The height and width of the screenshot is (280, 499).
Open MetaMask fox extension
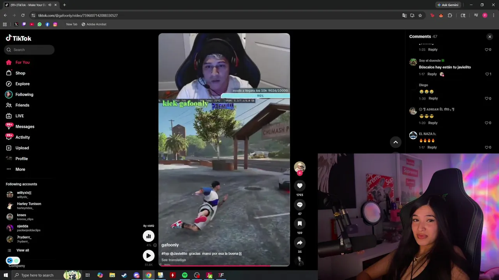coord(441,16)
